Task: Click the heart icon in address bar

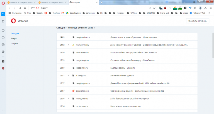Action: (x=154, y=8)
